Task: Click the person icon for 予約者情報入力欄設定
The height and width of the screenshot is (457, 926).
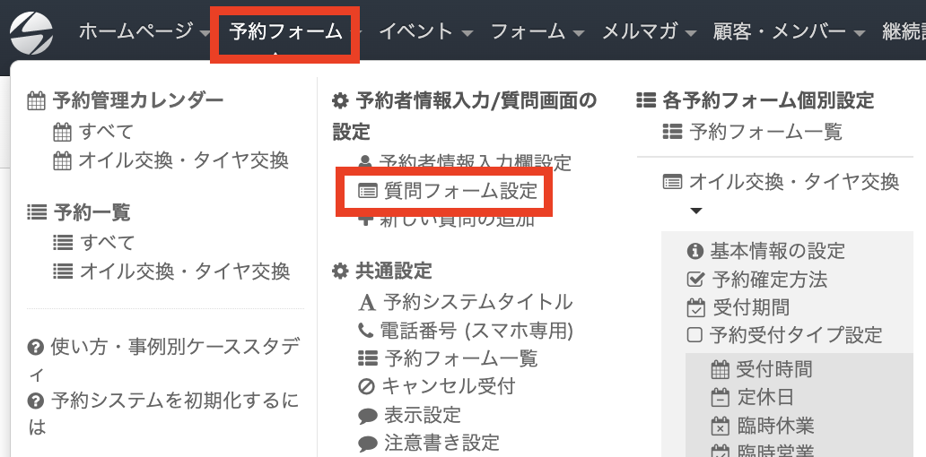Action: (365, 163)
